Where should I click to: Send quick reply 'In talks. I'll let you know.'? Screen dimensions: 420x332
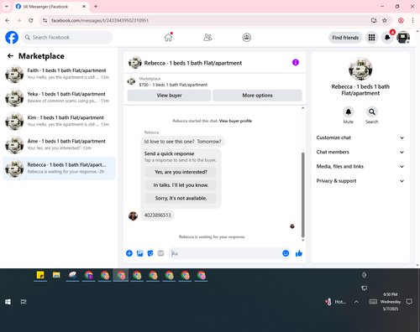point(181,185)
